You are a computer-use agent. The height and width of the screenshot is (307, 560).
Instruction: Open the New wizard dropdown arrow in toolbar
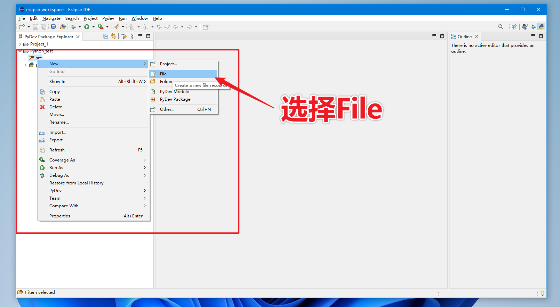tap(29, 27)
